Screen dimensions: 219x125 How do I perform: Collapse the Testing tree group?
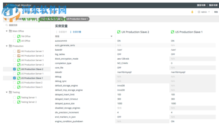7,92
